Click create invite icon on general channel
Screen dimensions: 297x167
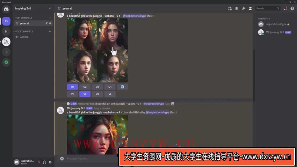(x=46, y=23)
